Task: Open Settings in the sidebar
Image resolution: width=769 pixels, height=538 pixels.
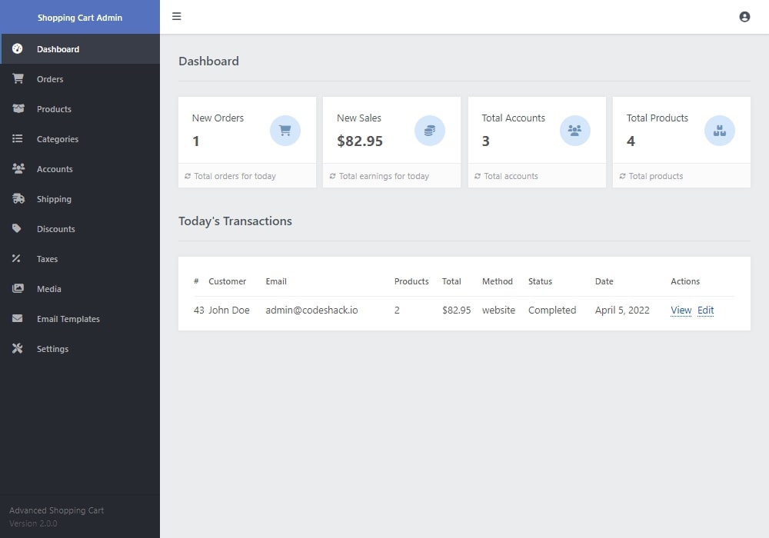Action: [80, 348]
